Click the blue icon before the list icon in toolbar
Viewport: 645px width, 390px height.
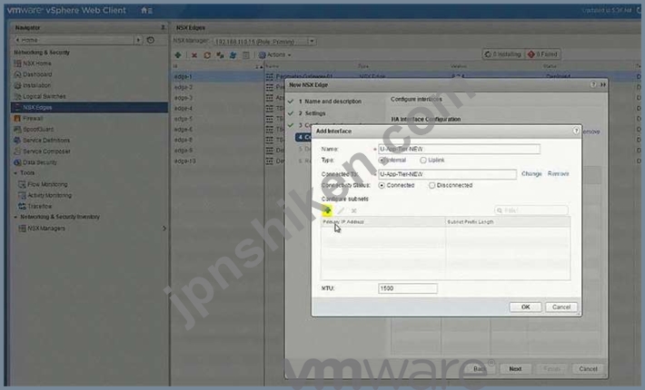pos(233,55)
